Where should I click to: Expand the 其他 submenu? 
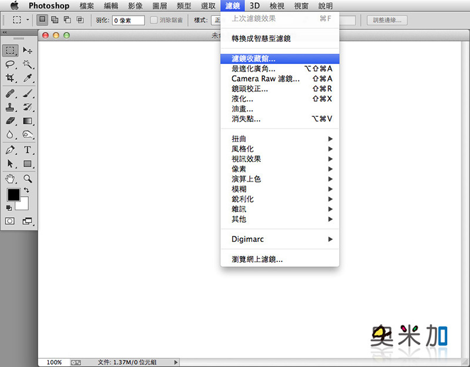[x=280, y=219]
